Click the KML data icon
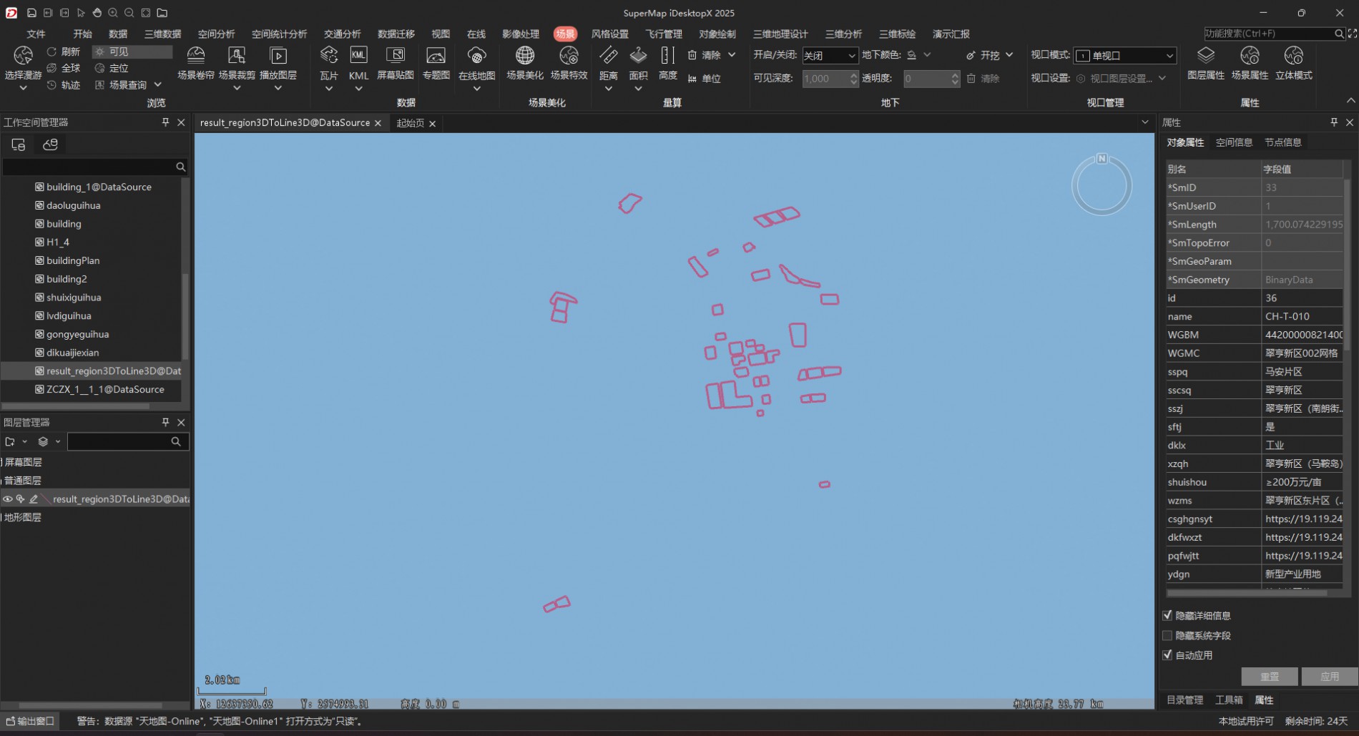The image size is (1359, 736). tap(358, 56)
